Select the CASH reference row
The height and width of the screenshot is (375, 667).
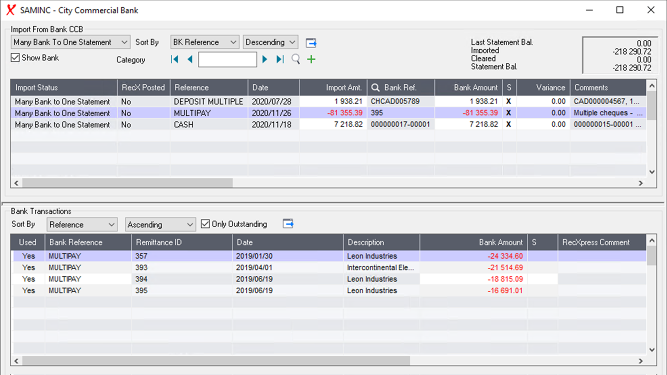click(328, 124)
